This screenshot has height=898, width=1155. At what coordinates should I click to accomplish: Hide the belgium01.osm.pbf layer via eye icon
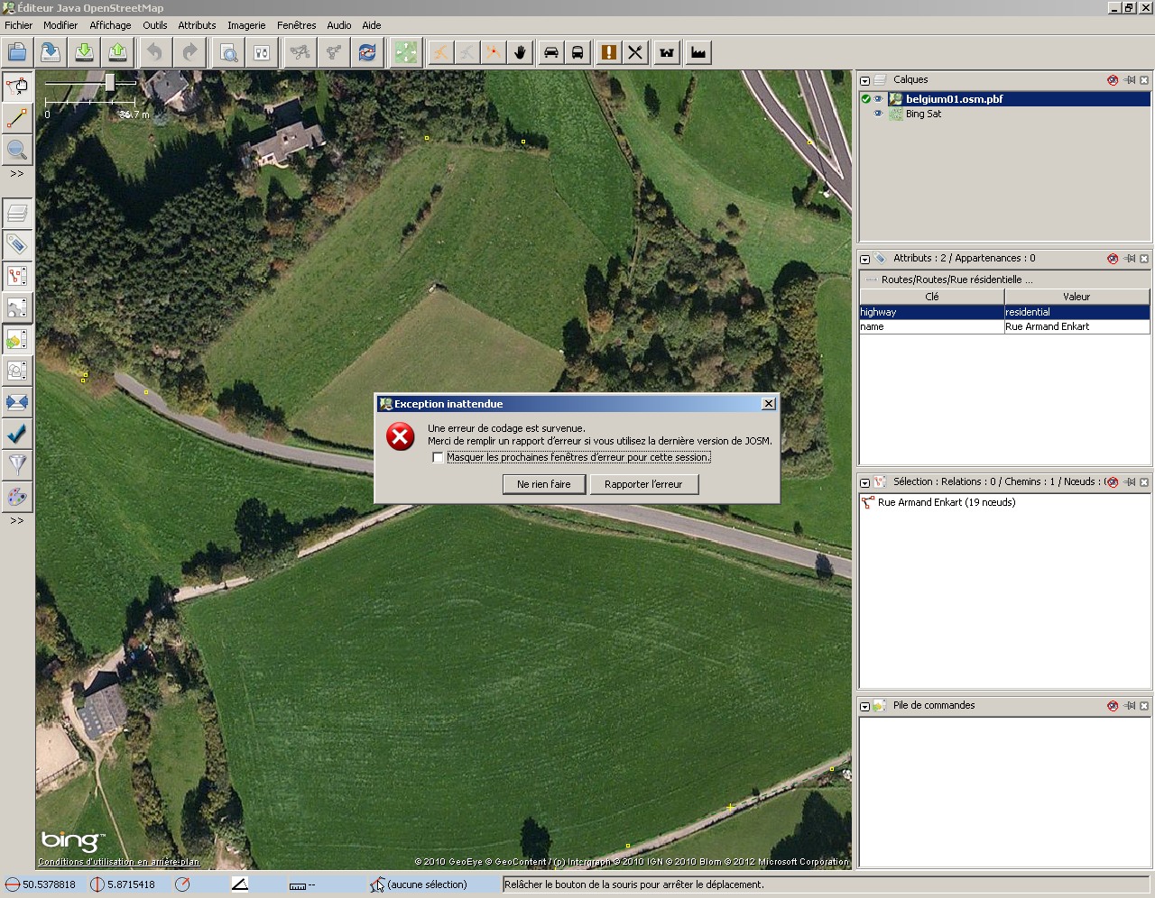pyautogui.click(x=878, y=99)
